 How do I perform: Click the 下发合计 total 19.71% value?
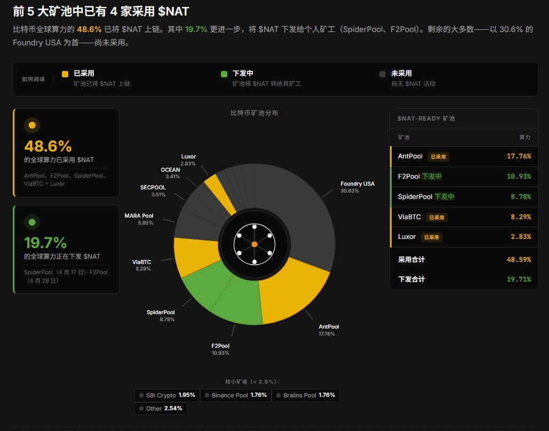519,280
